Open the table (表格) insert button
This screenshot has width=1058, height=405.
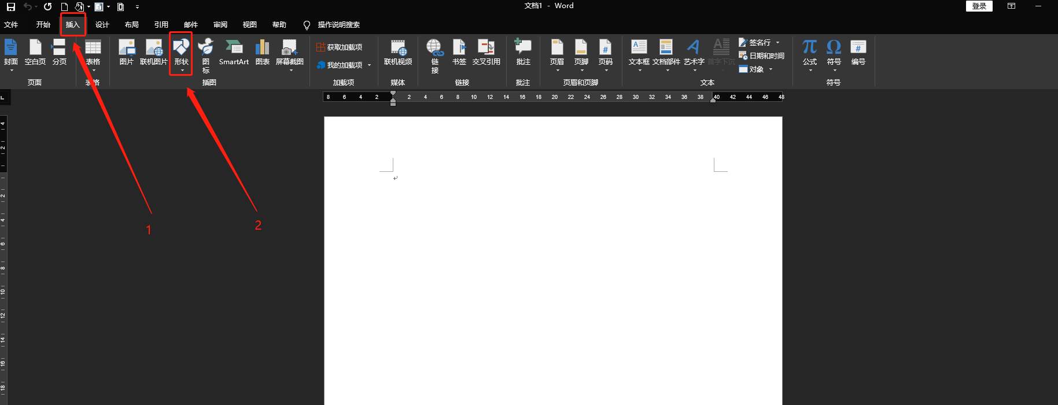coord(93,55)
